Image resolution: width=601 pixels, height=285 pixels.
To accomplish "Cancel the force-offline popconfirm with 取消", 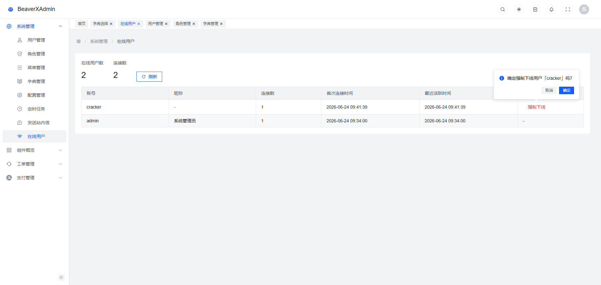I will click(x=549, y=90).
